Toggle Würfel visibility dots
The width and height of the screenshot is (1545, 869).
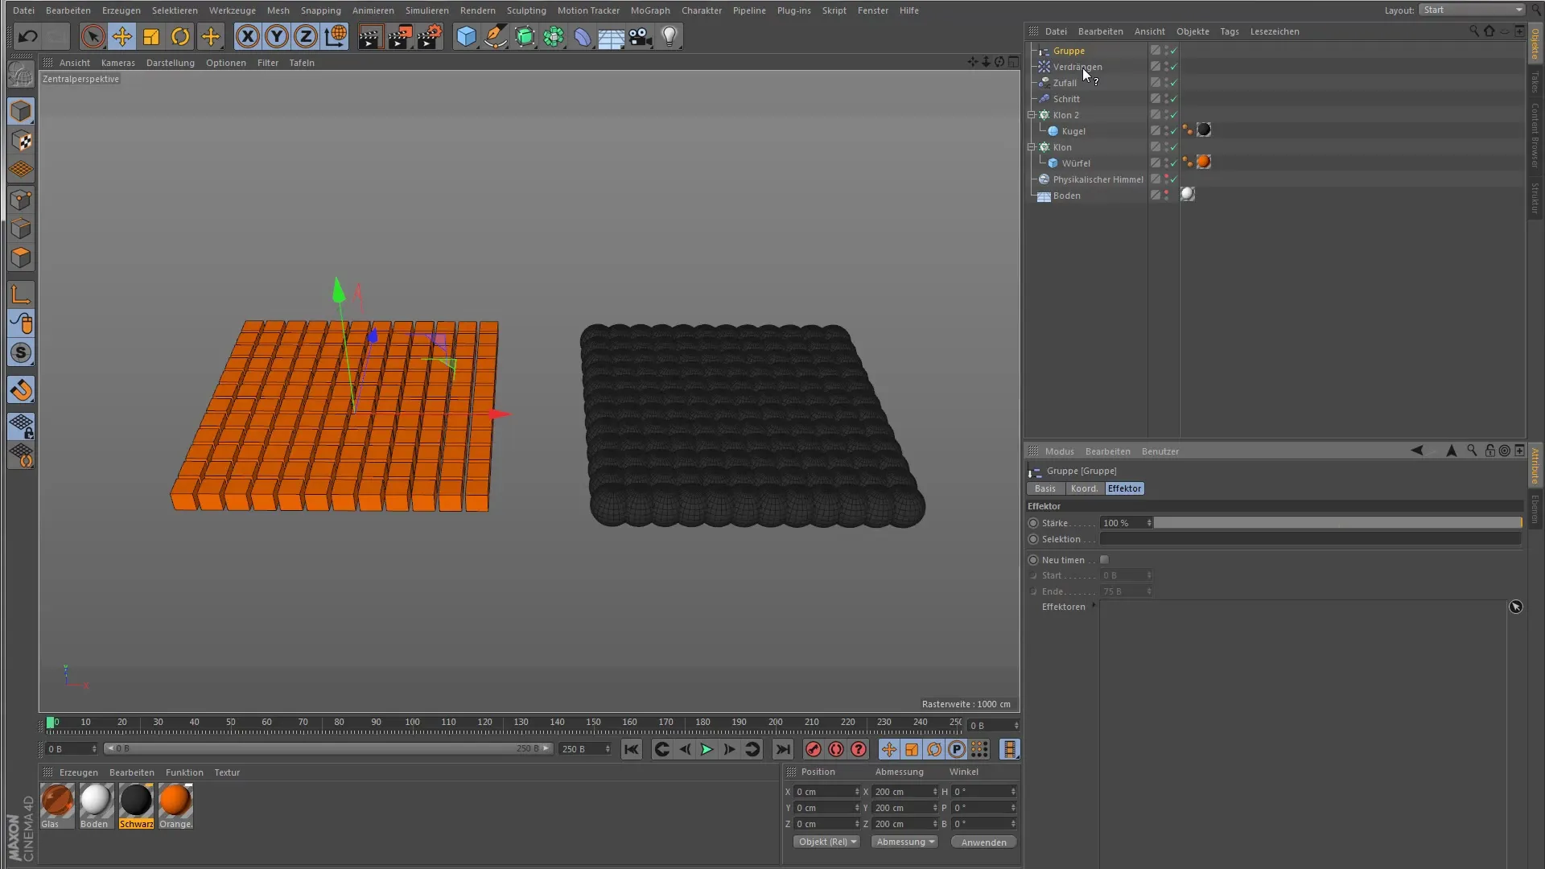[x=1167, y=163]
